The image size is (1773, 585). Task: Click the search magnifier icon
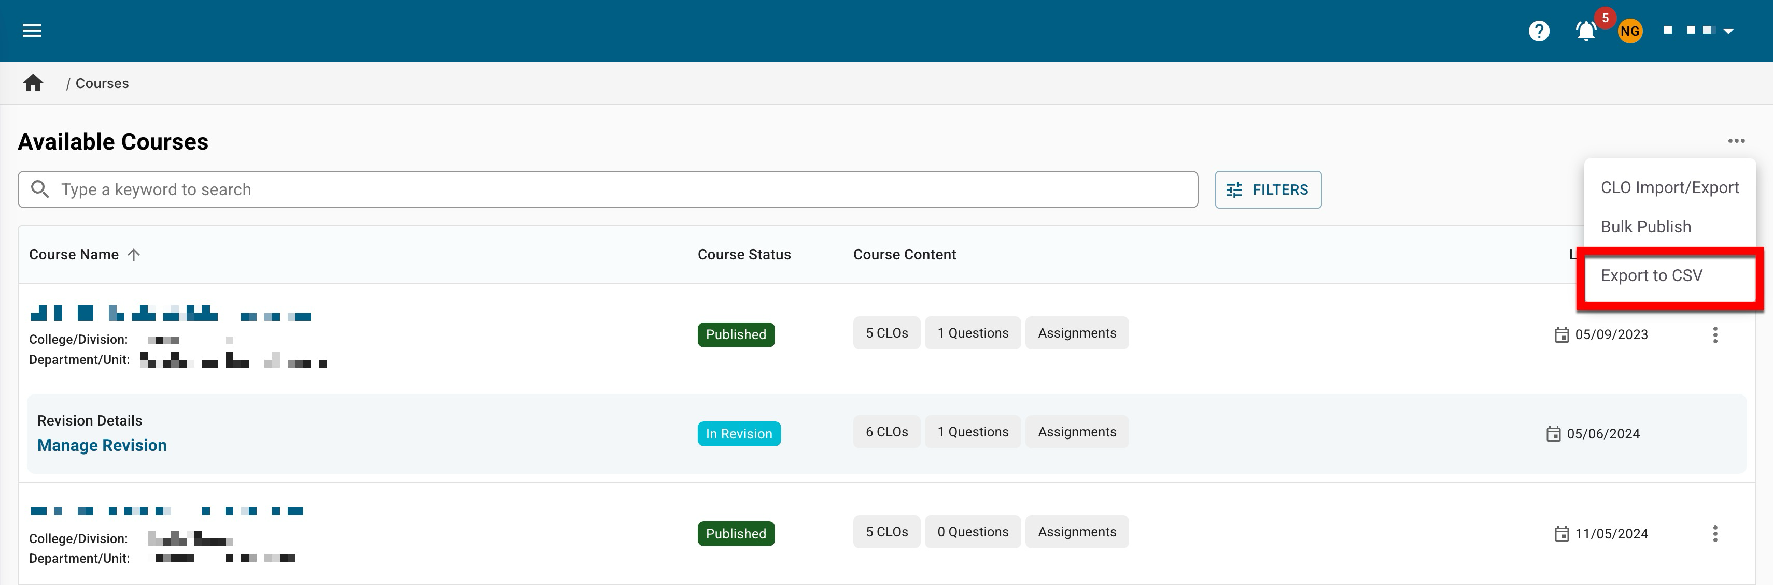click(40, 189)
